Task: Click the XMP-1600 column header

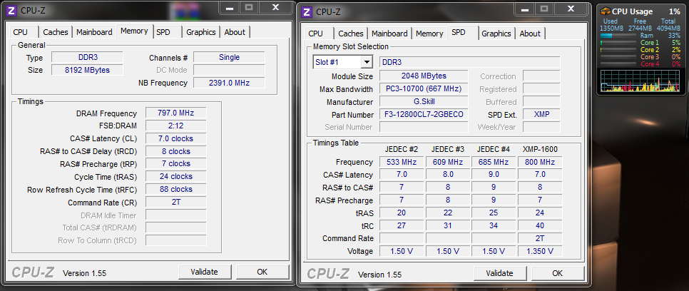Action: point(540,149)
